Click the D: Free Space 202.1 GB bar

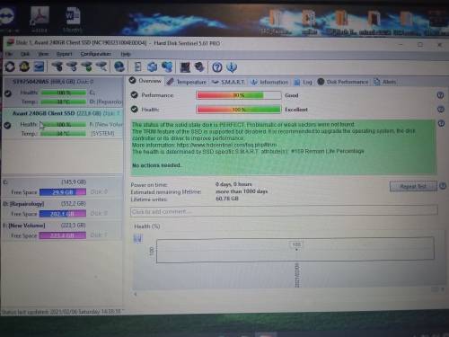pos(63,214)
